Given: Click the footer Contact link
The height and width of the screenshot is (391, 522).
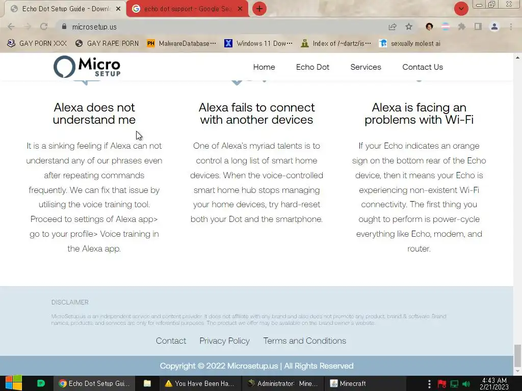Looking at the screenshot, I should tap(171, 341).
